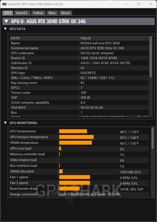Click the VRAM allocated bar
This screenshot has width=157, height=222.
click(61, 171)
